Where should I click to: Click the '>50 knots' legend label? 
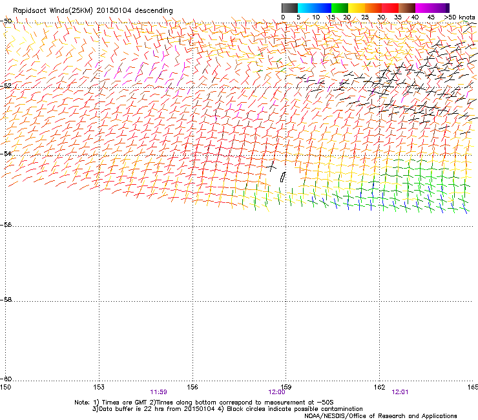click(459, 17)
